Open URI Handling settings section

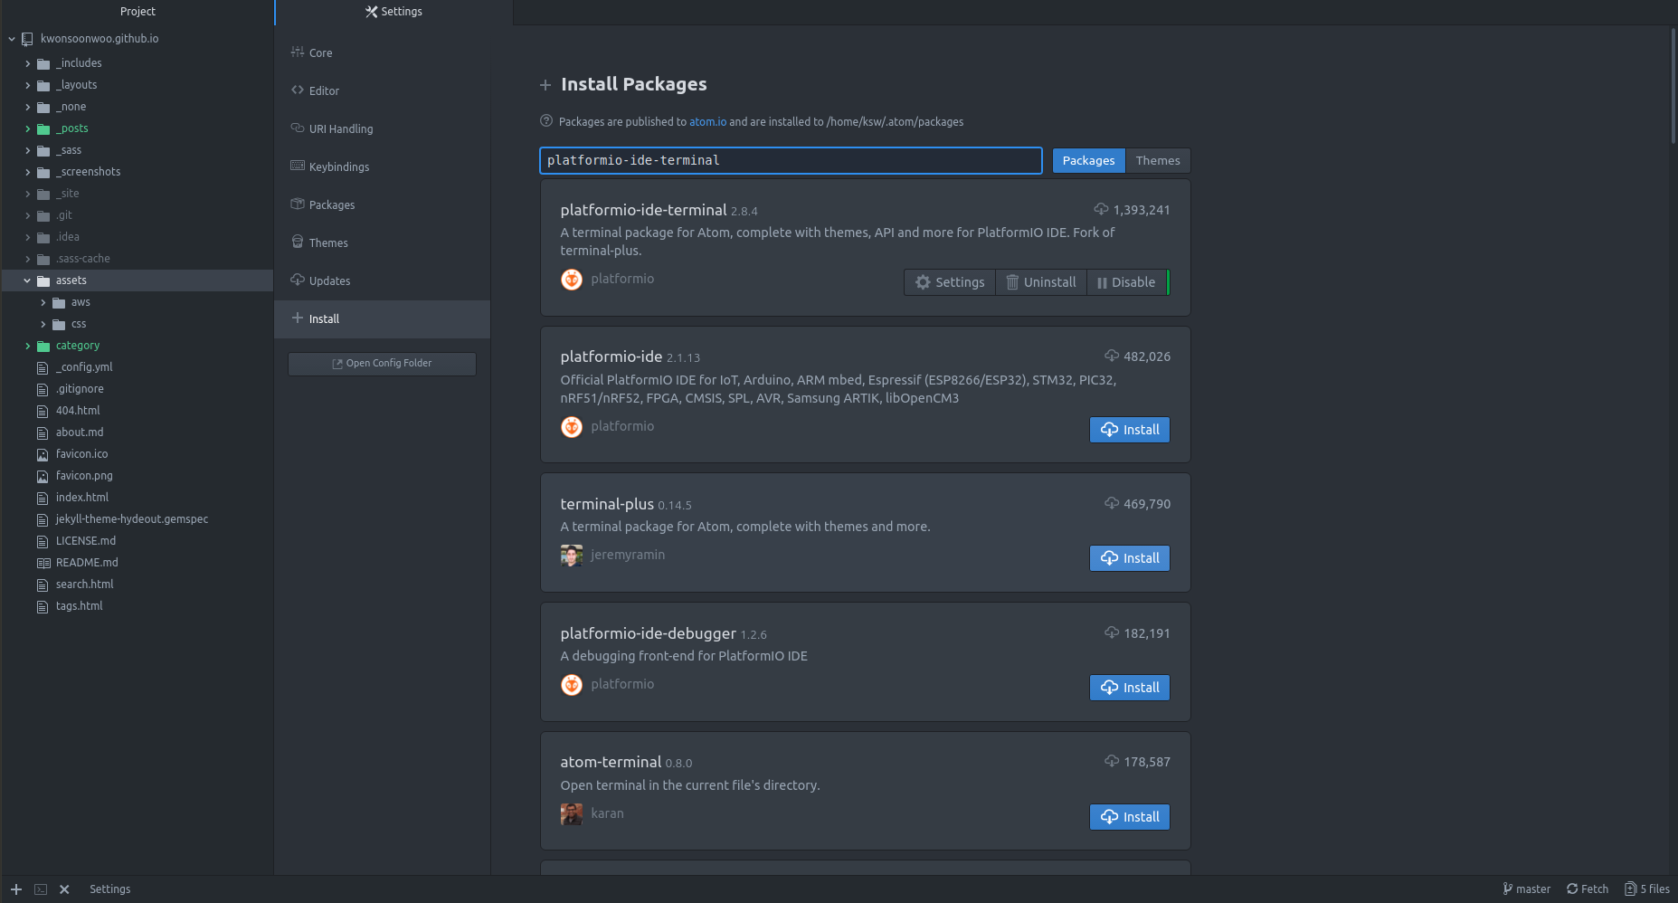coord(383,129)
